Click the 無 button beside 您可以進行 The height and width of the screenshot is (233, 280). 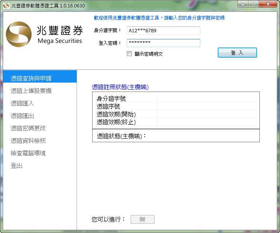coord(142,219)
